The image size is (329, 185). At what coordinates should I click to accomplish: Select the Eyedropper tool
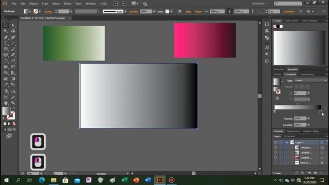pyautogui.click(x=6, y=85)
